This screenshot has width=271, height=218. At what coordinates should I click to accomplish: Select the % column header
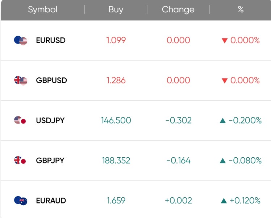tap(241, 9)
